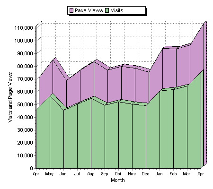The width and height of the screenshot is (213, 189).
Task: Click the 'Visits' legend label
Action: [x=117, y=10]
